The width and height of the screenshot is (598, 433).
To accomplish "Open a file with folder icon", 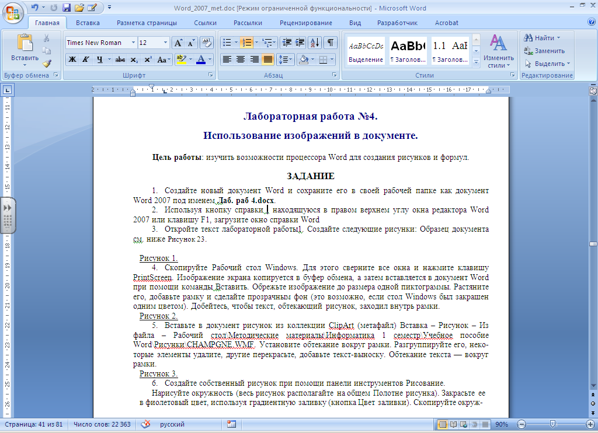I will [x=79, y=7].
